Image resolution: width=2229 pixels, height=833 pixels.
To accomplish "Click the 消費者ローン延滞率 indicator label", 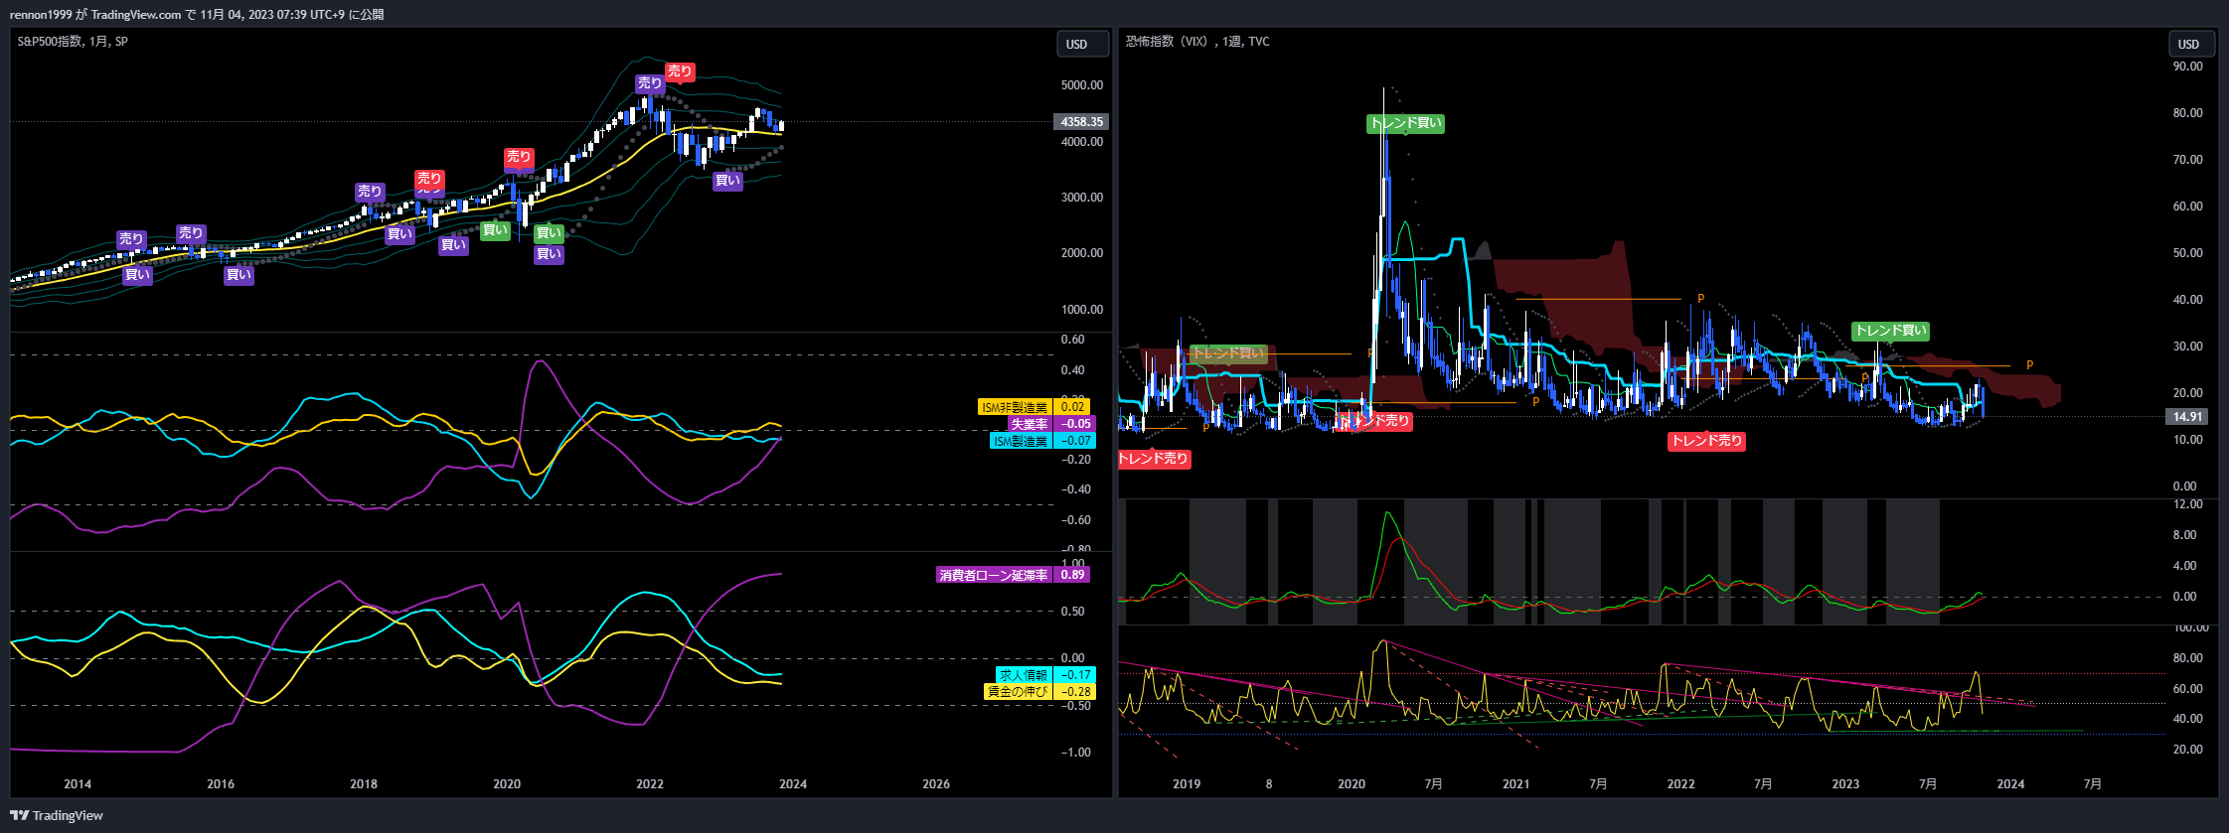I will (x=994, y=575).
